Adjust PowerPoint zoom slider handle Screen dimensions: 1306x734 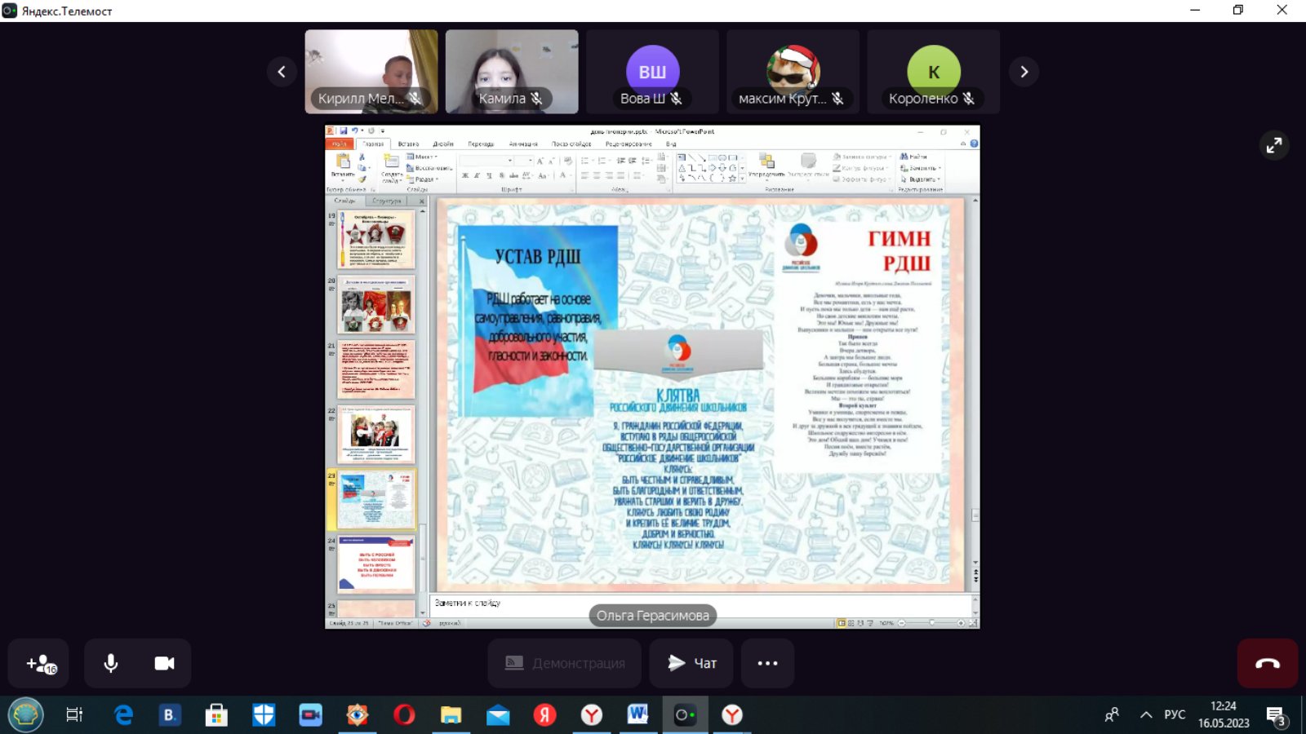click(932, 623)
